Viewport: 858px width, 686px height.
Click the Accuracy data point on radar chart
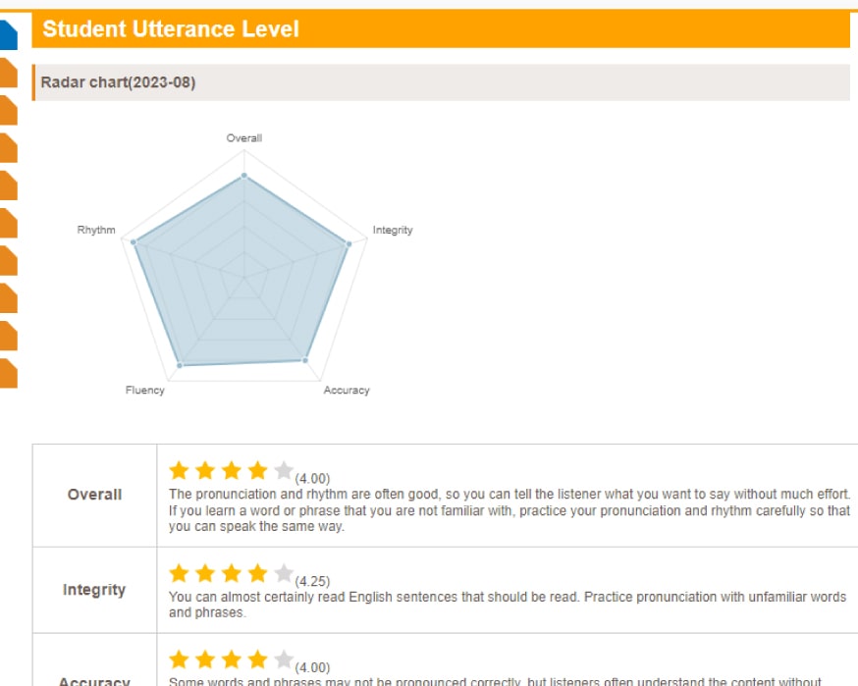click(x=304, y=360)
